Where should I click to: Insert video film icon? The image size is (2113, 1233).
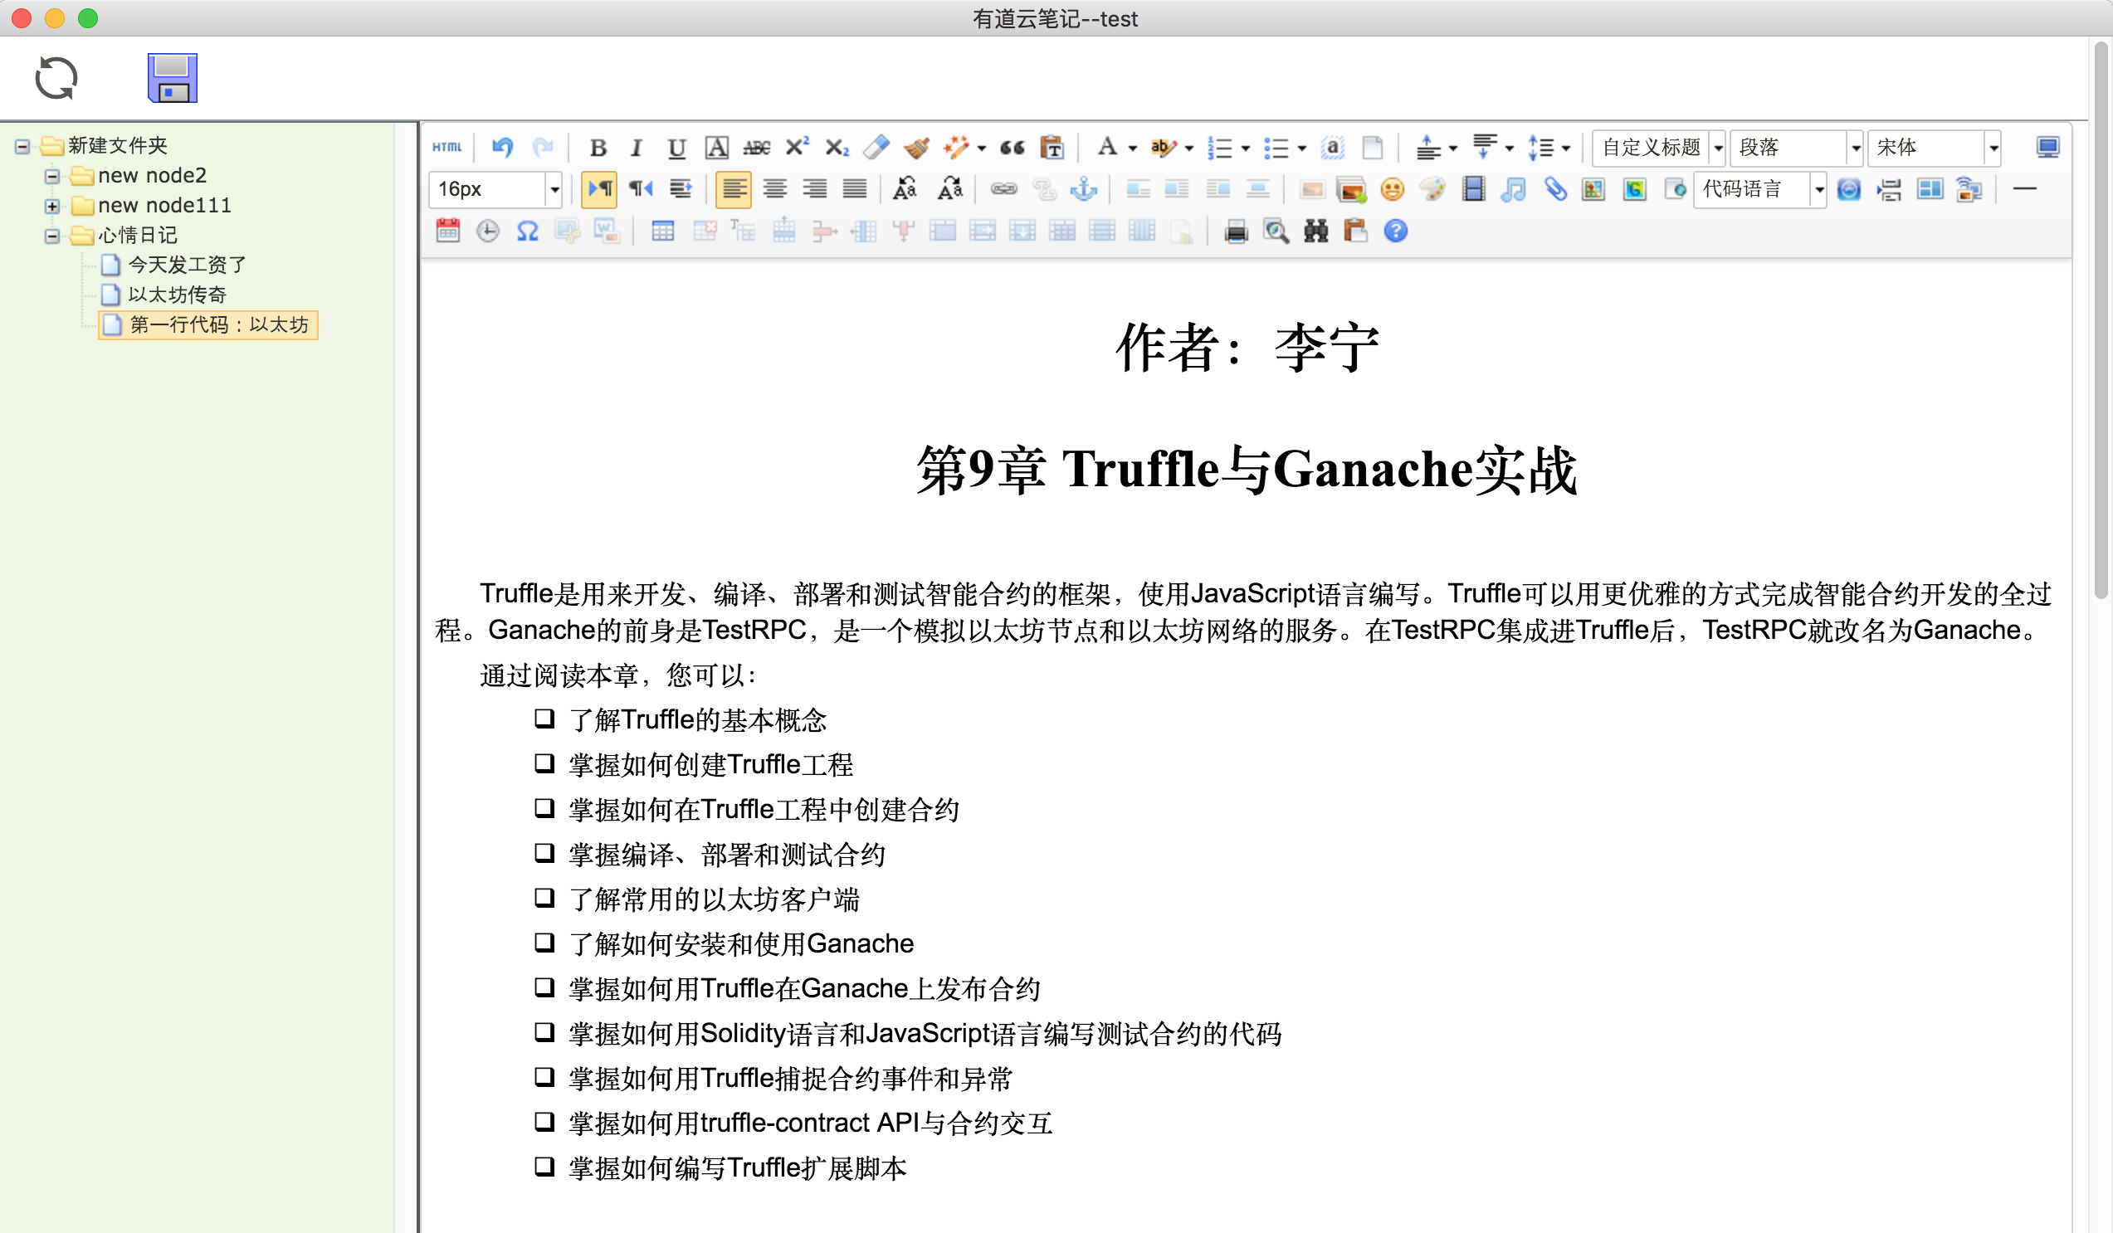click(1473, 189)
